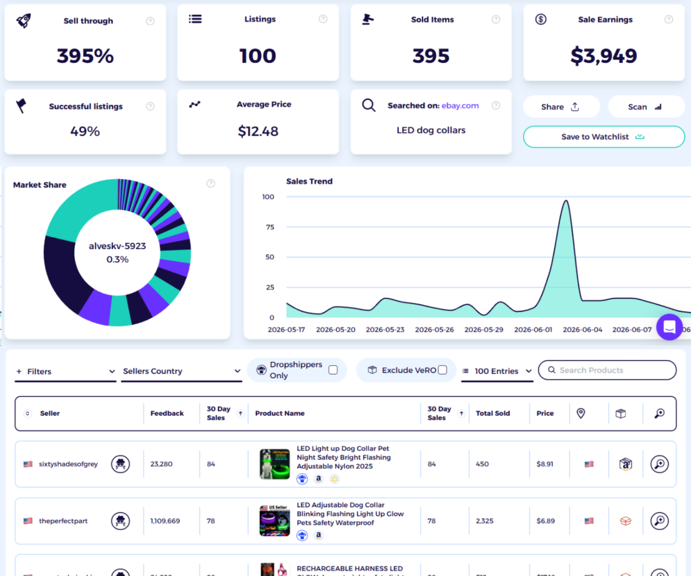Click the Seller column header
691x576 pixels.
pyautogui.click(x=50, y=413)
